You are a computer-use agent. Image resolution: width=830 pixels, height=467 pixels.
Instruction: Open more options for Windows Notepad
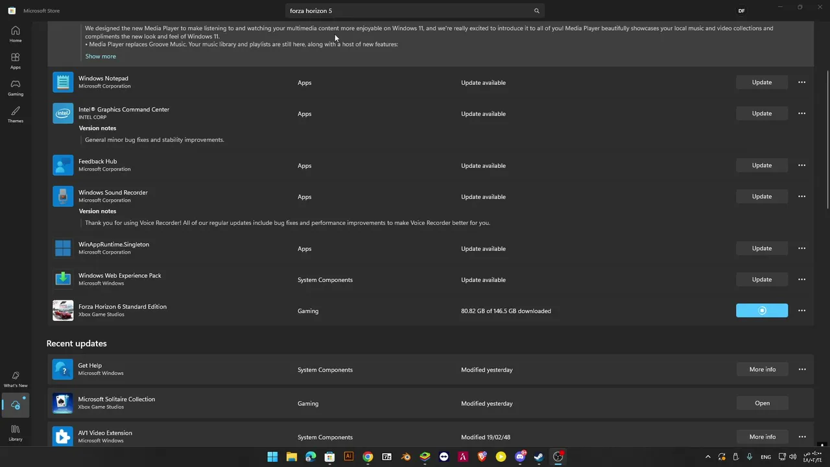click(x=802, y=82)
